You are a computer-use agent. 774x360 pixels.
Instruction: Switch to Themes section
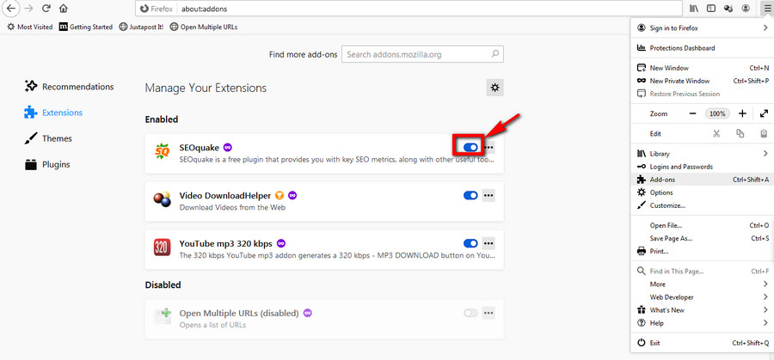48,138
